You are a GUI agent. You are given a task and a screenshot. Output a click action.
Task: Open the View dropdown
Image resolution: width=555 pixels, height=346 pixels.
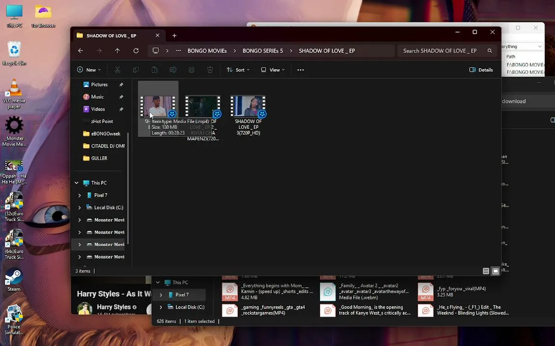click(273, 70)
